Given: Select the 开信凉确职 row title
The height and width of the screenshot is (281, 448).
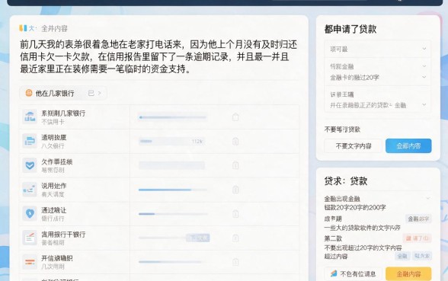Looking at the screenshot, I should click(57, 258).
